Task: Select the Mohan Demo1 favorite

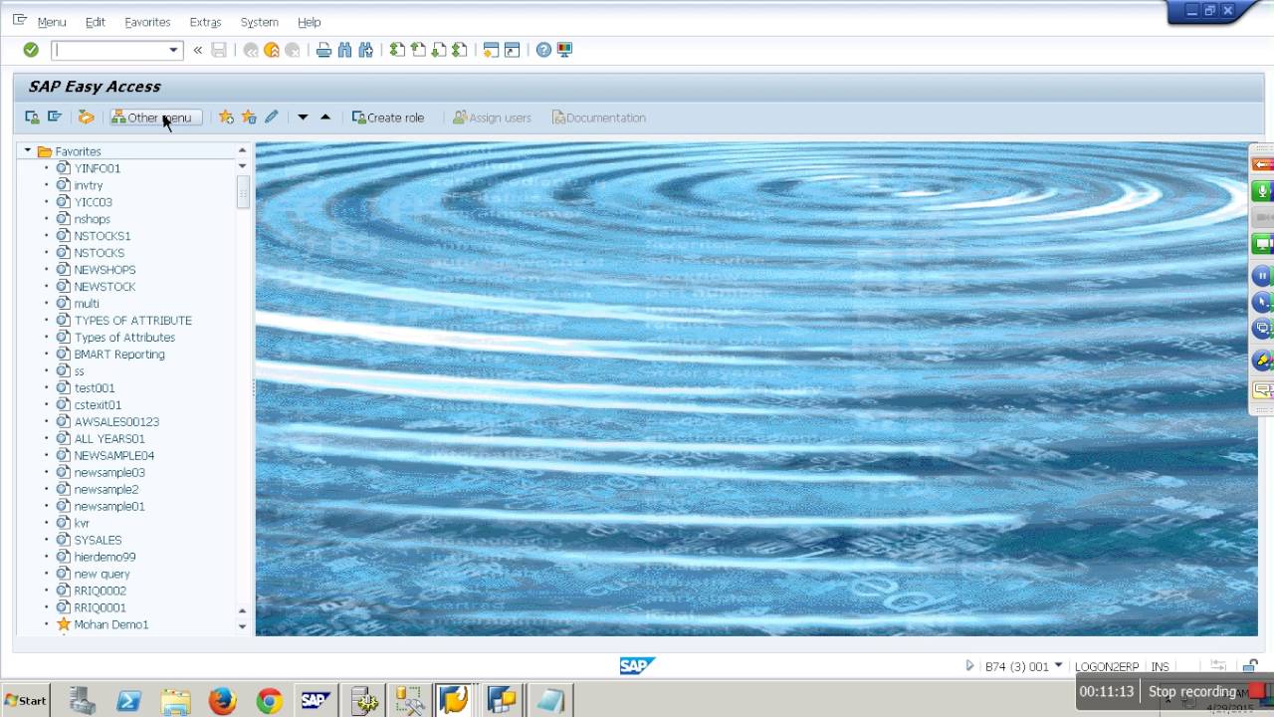Action: [x=110, y=624]
